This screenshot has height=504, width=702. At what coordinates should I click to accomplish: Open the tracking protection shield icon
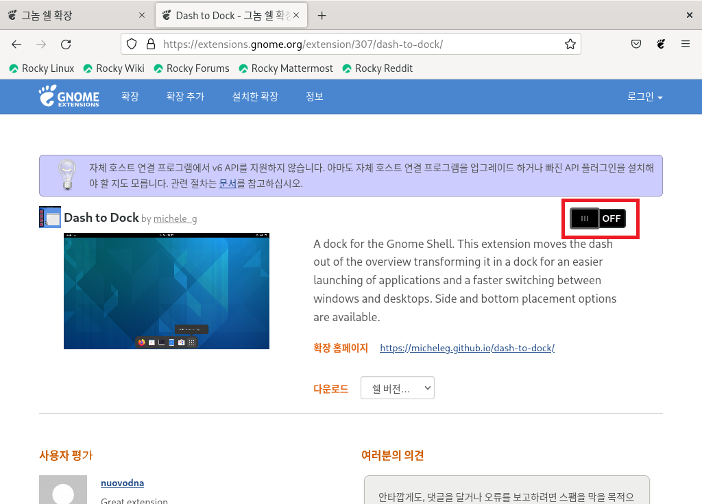pos(131,44)
